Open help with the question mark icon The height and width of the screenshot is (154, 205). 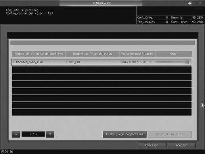[200, 3]
